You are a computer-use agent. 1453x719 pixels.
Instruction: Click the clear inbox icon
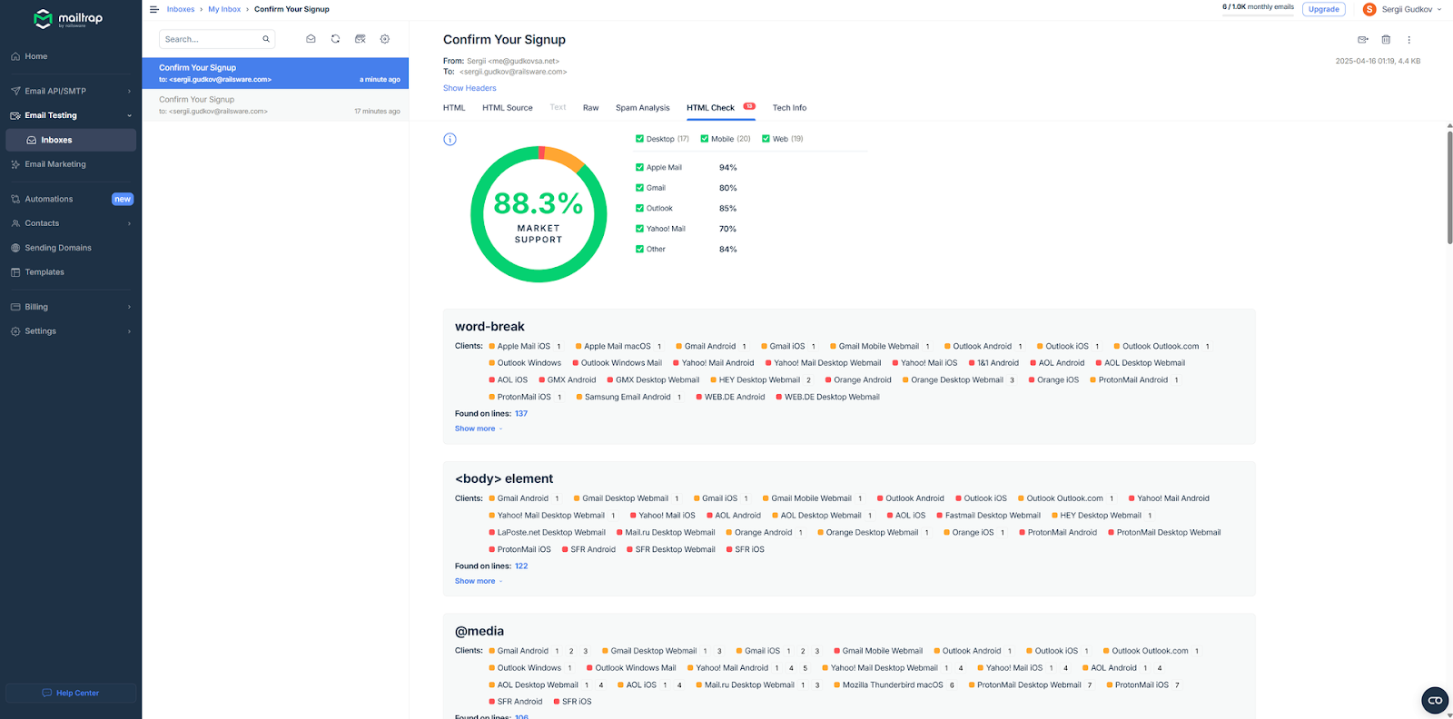coord(361,39)
